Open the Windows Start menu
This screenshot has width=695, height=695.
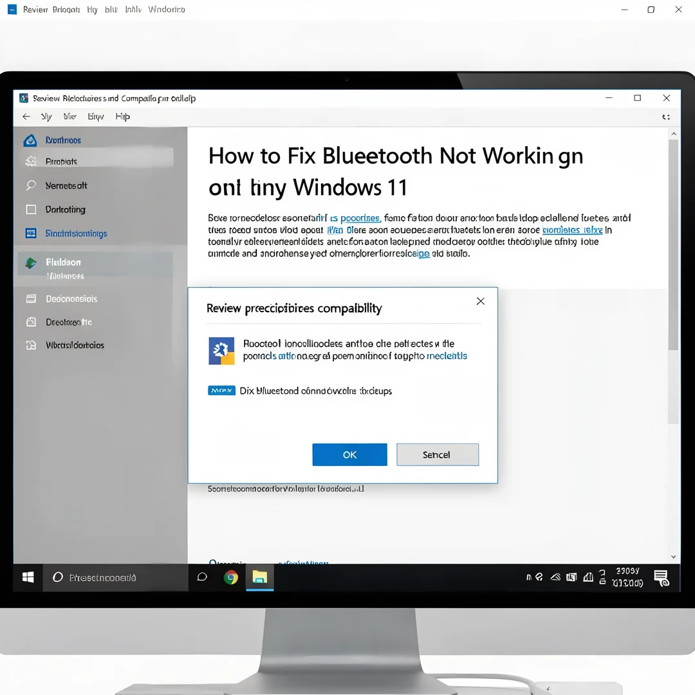point(28,577)
